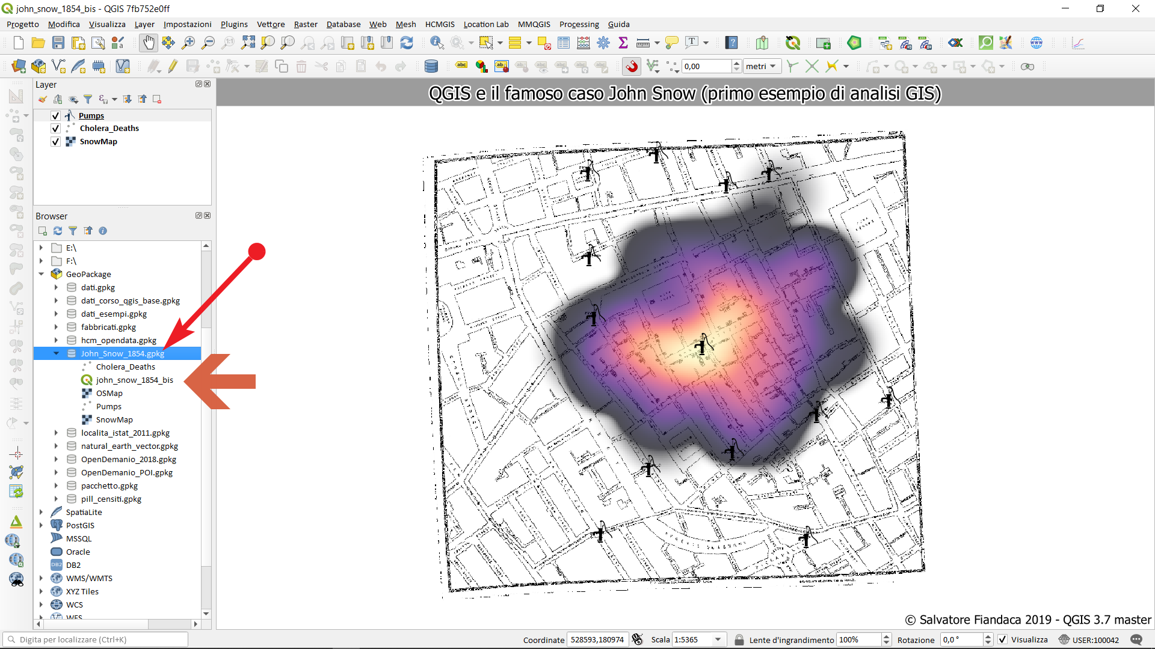This screenshot has width=1155, height=649.
Task: Select the OSMap item in Browser
Action: (109, 393)
